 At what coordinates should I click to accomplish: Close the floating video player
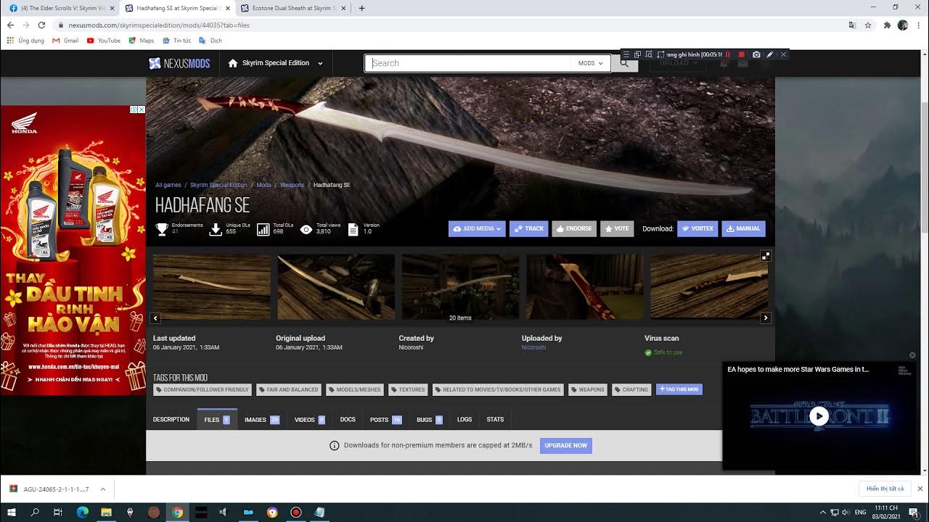(x=913, y=355)
